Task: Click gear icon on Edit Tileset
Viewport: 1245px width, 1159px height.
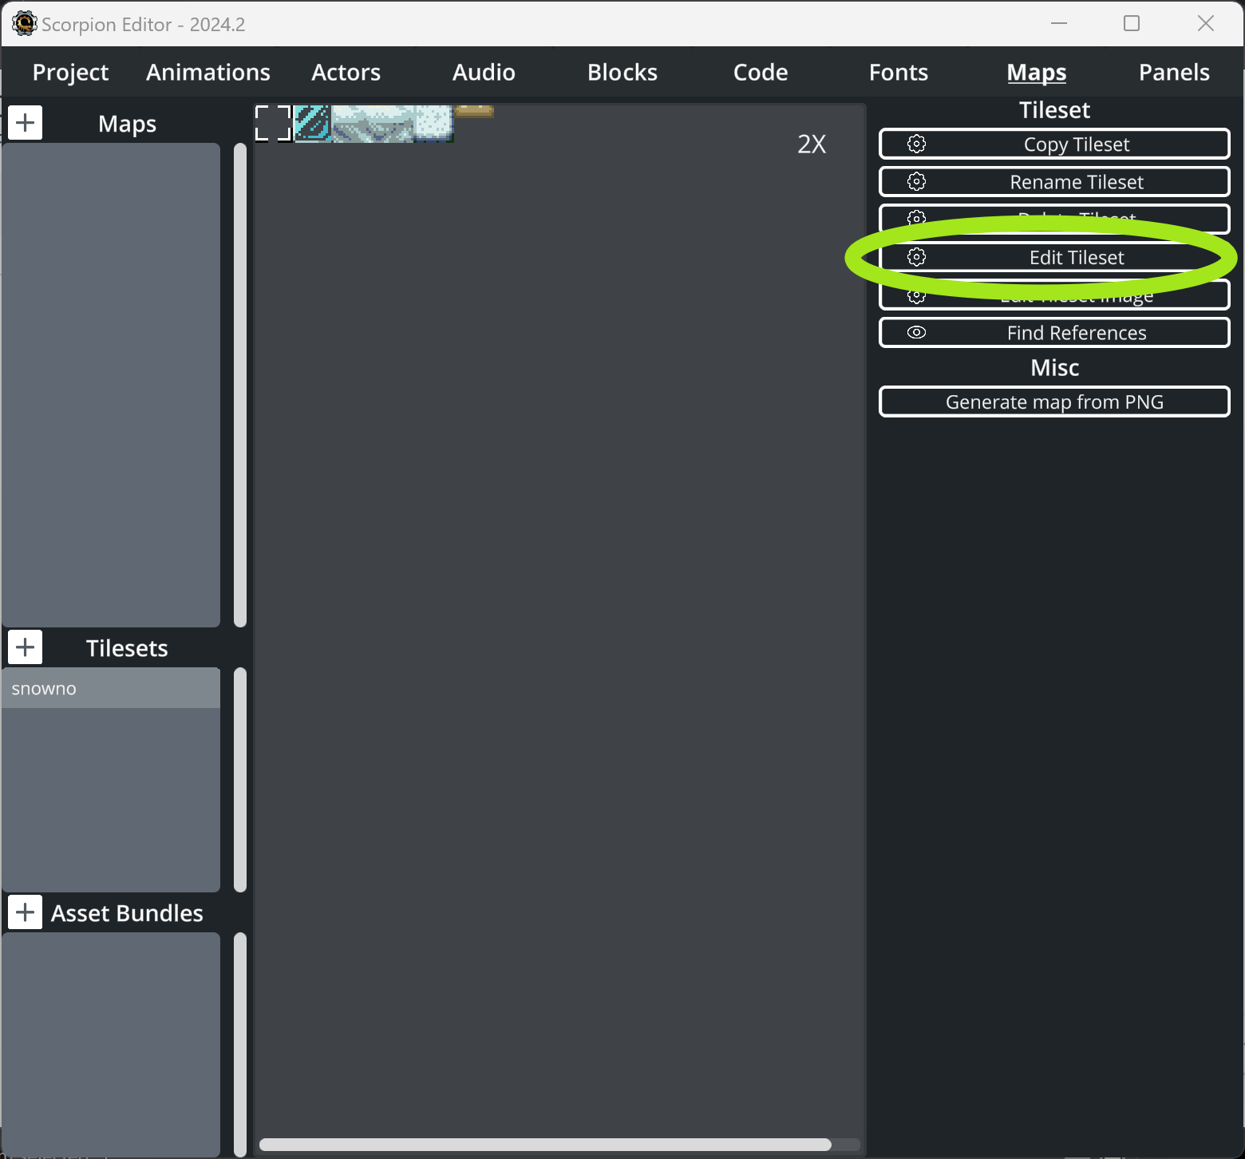Action: (x=916, y=257)
